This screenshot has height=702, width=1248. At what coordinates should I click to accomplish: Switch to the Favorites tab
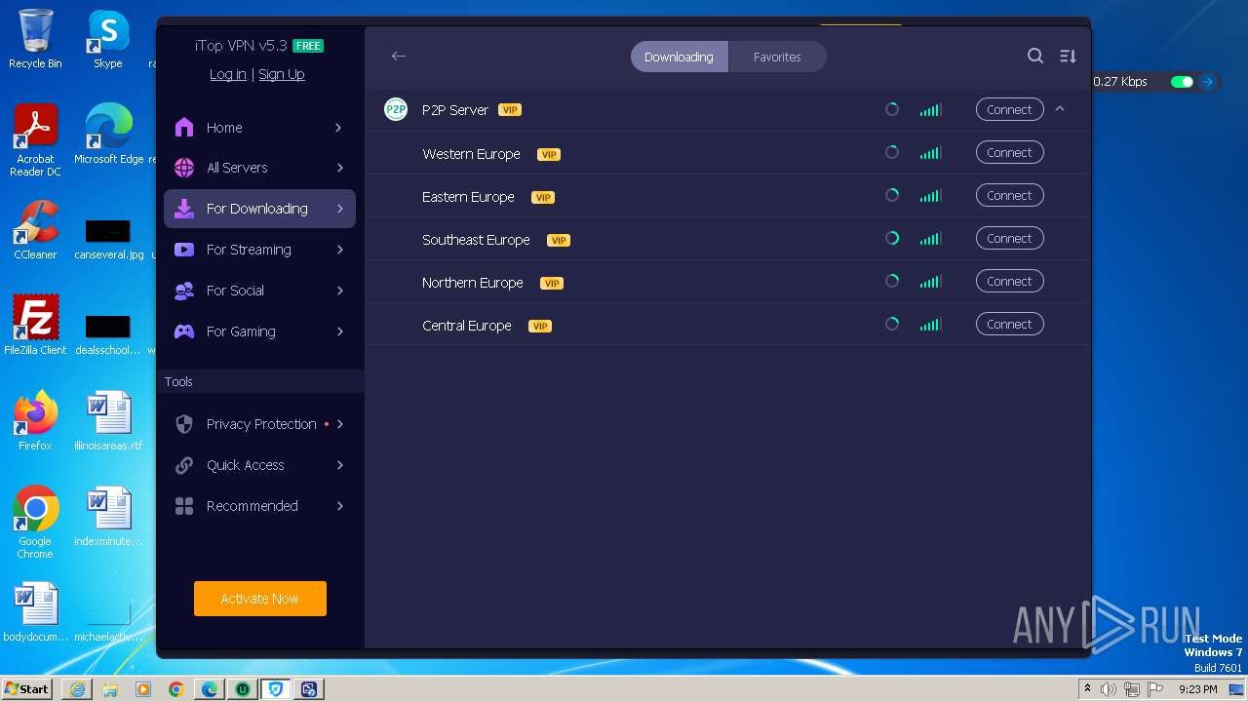coord(777,57)
